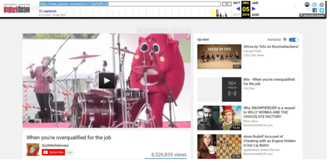Open the 37 captures link
The height and width of the screenshot is (168, 330).
[47, 11]
